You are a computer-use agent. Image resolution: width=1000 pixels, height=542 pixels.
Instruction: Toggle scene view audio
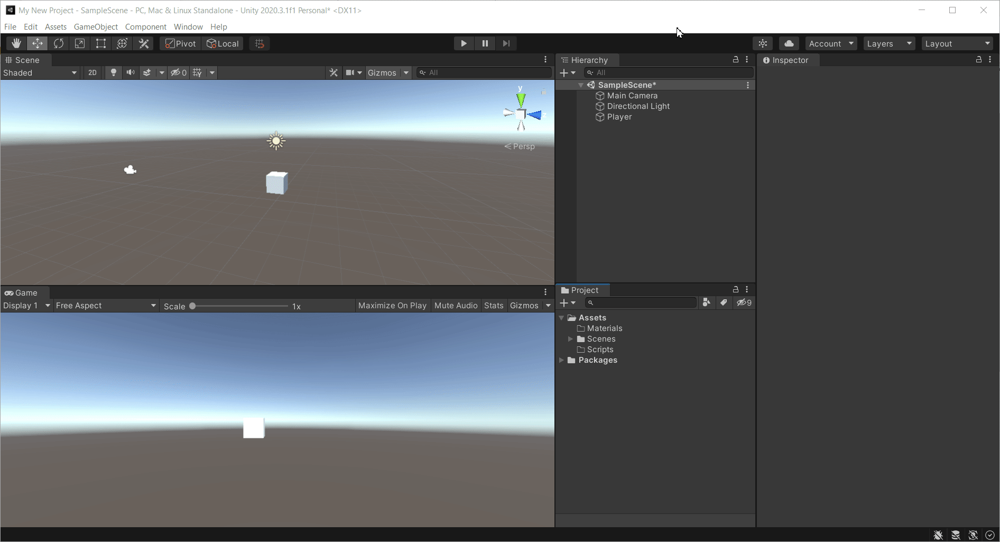pos(130,72)
